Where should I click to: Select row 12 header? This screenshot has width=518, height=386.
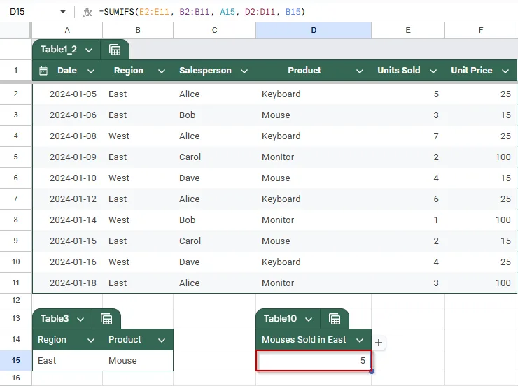[16, 300]
